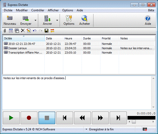Sort by Notes column header
The image size is (158, 134).
coord(137,38)
